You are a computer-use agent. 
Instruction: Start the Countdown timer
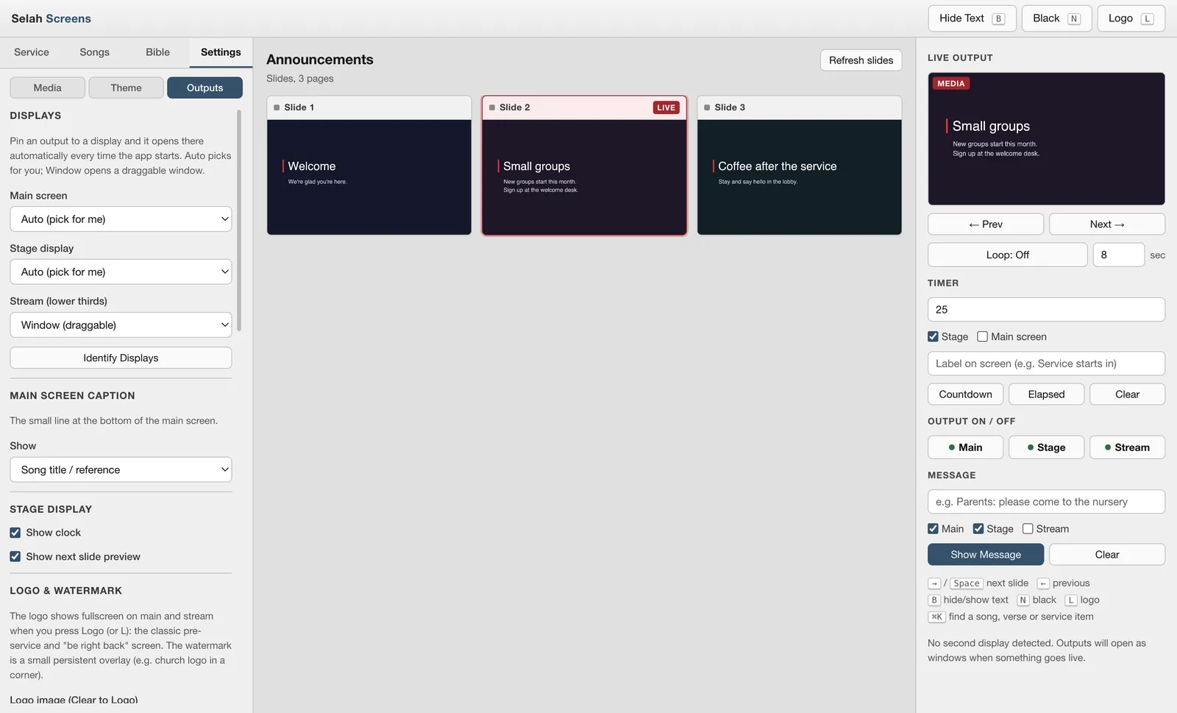pos(965,394)
